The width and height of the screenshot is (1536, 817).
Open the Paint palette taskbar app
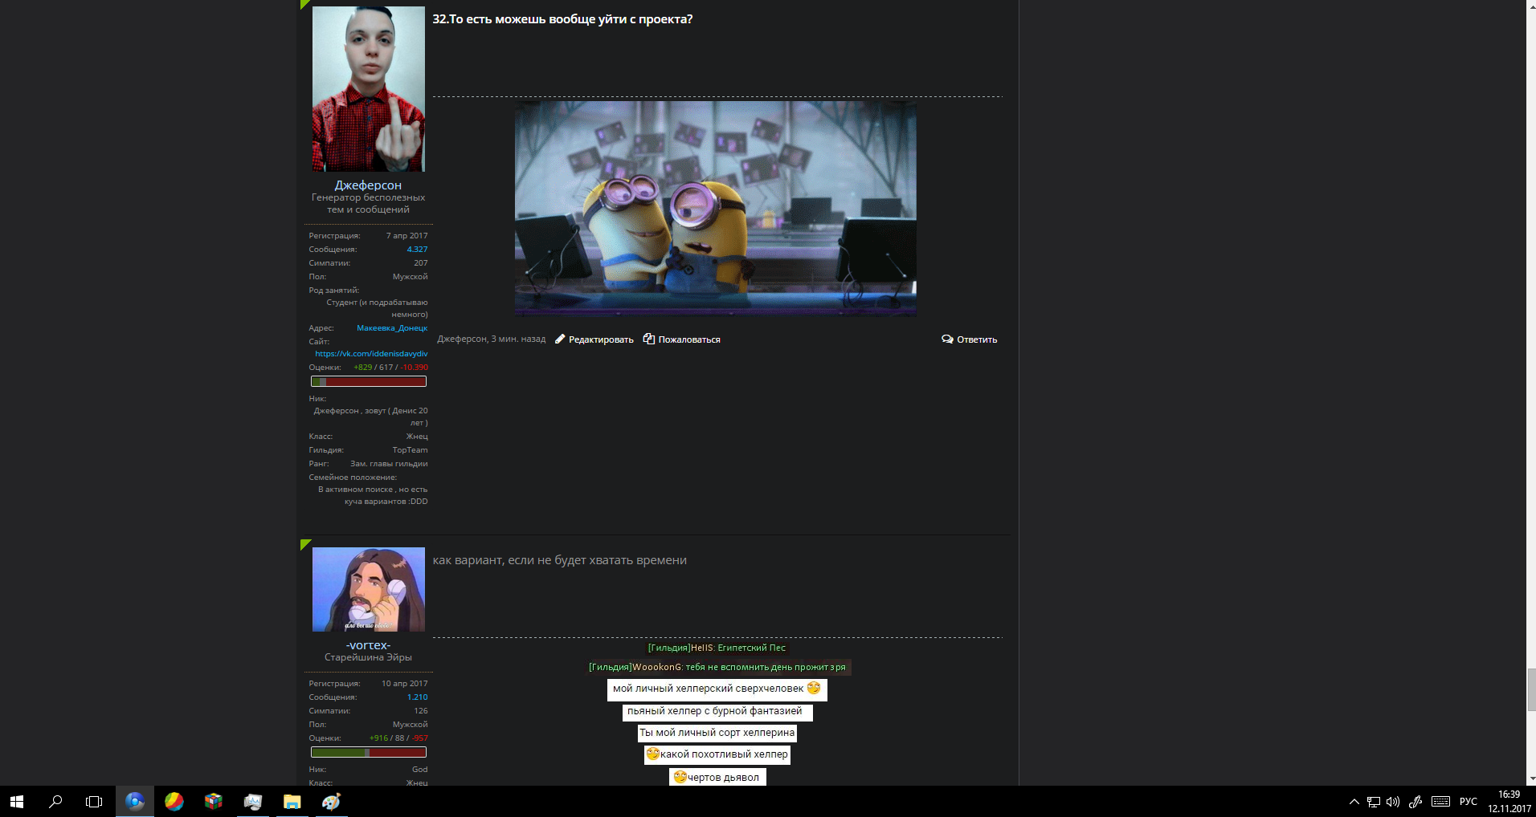(x=331, y=801)
